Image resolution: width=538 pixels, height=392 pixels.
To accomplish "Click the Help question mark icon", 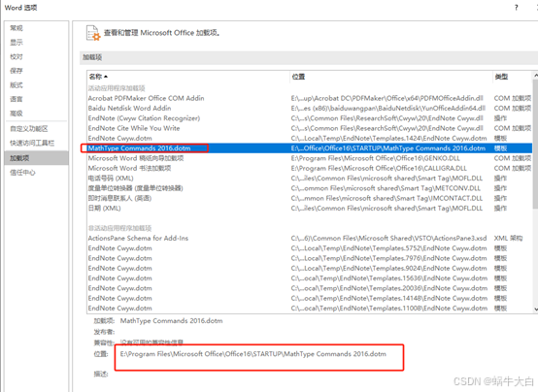I will coord(516,8).
